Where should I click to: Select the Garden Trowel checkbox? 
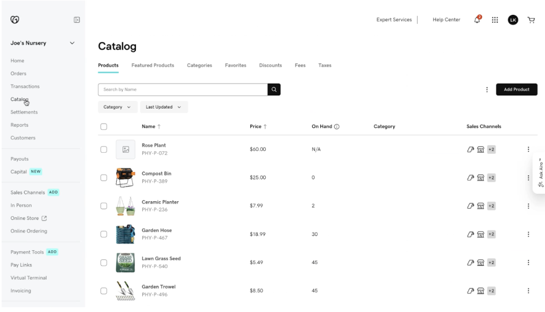coord(103,291)
